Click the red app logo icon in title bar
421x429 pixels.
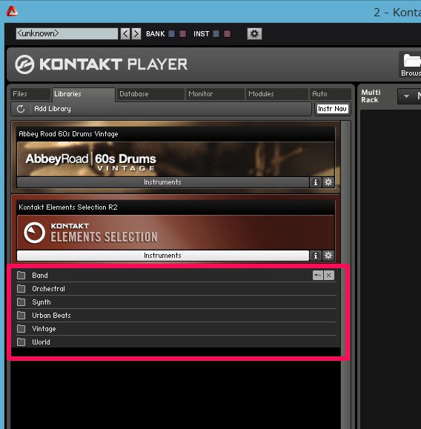tap(12, 11)
